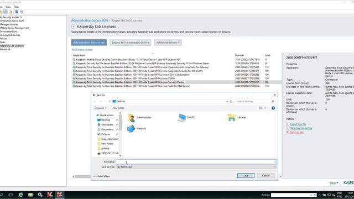Open Libraries icon in Save As
The image size is (354, 199).
pos(232,118)
